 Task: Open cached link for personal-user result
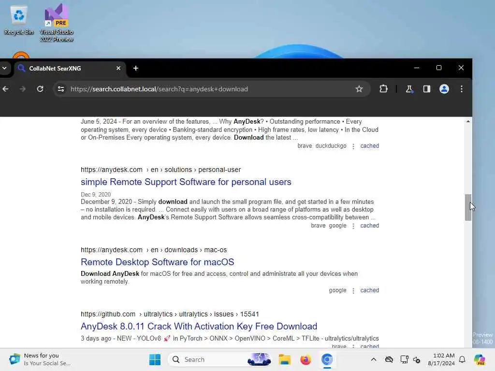[x=370, y=226]
